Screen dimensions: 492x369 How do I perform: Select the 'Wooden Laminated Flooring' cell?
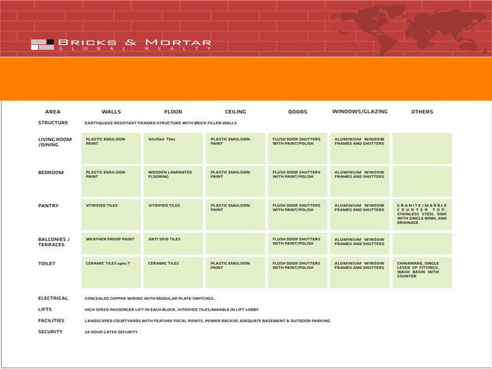(173, 181)
